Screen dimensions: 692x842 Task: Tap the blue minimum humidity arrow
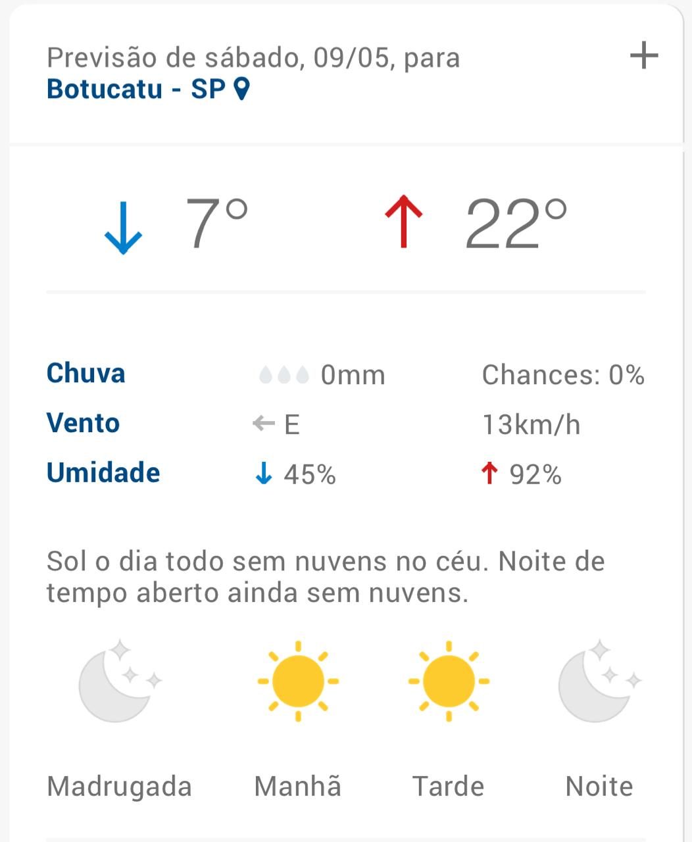click(x=263, y=473)
